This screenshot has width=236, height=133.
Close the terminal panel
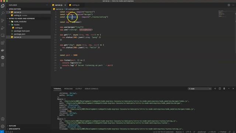pyautogui.click(x=233, y=89)
